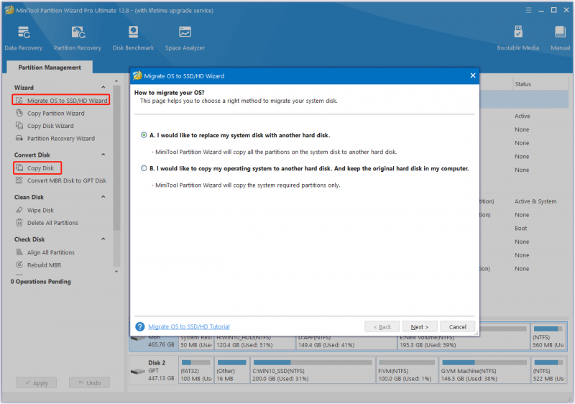The image size is (575, 404).
Task: Click the Align All Partitions entry
Action: point(50,252)
